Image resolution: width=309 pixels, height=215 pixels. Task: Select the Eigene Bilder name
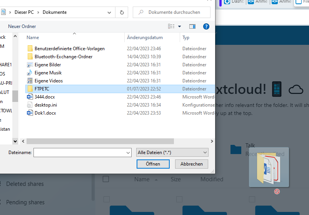tap(48, 65)
